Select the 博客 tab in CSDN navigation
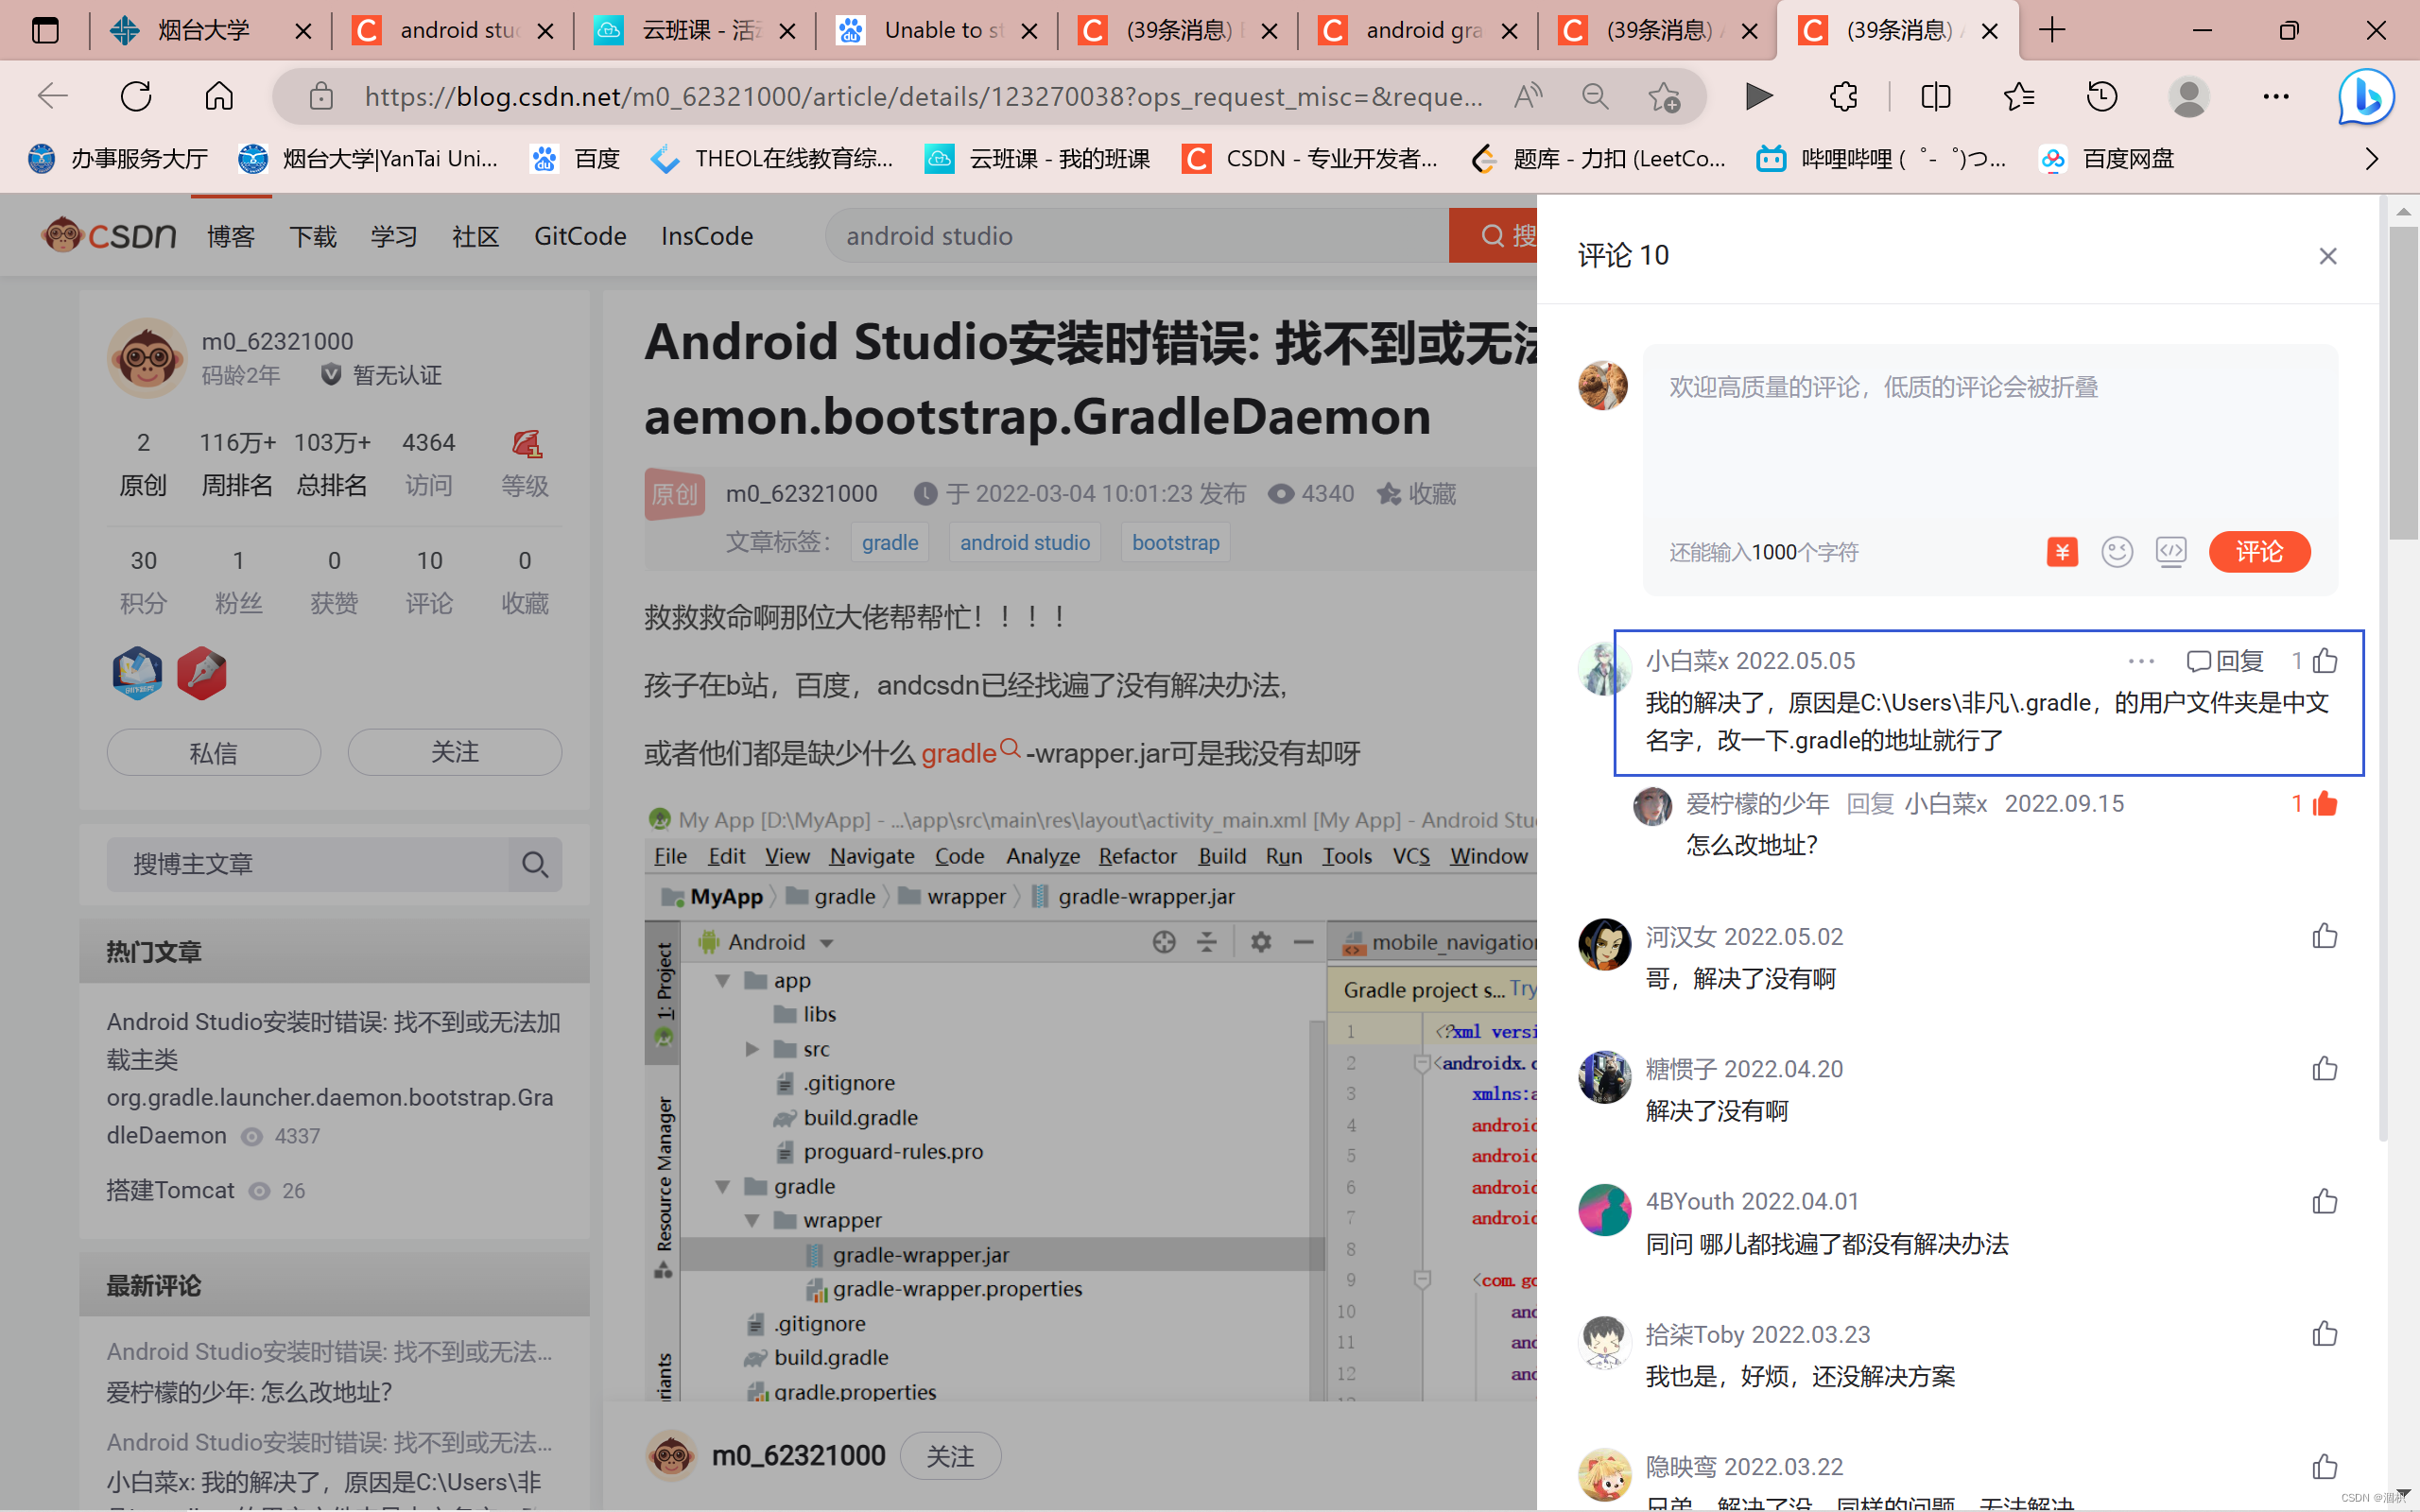Image resolution: width=2420 pixels, height=1512 pixels. click(232, 235)
